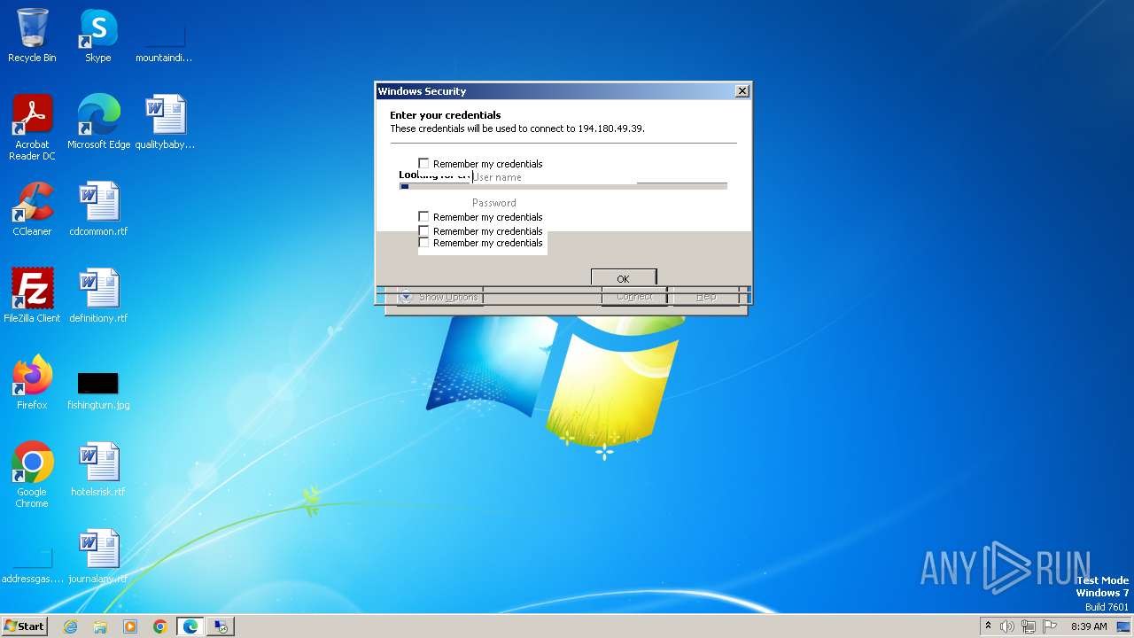Click the Connect button

(x=634, y=297)
